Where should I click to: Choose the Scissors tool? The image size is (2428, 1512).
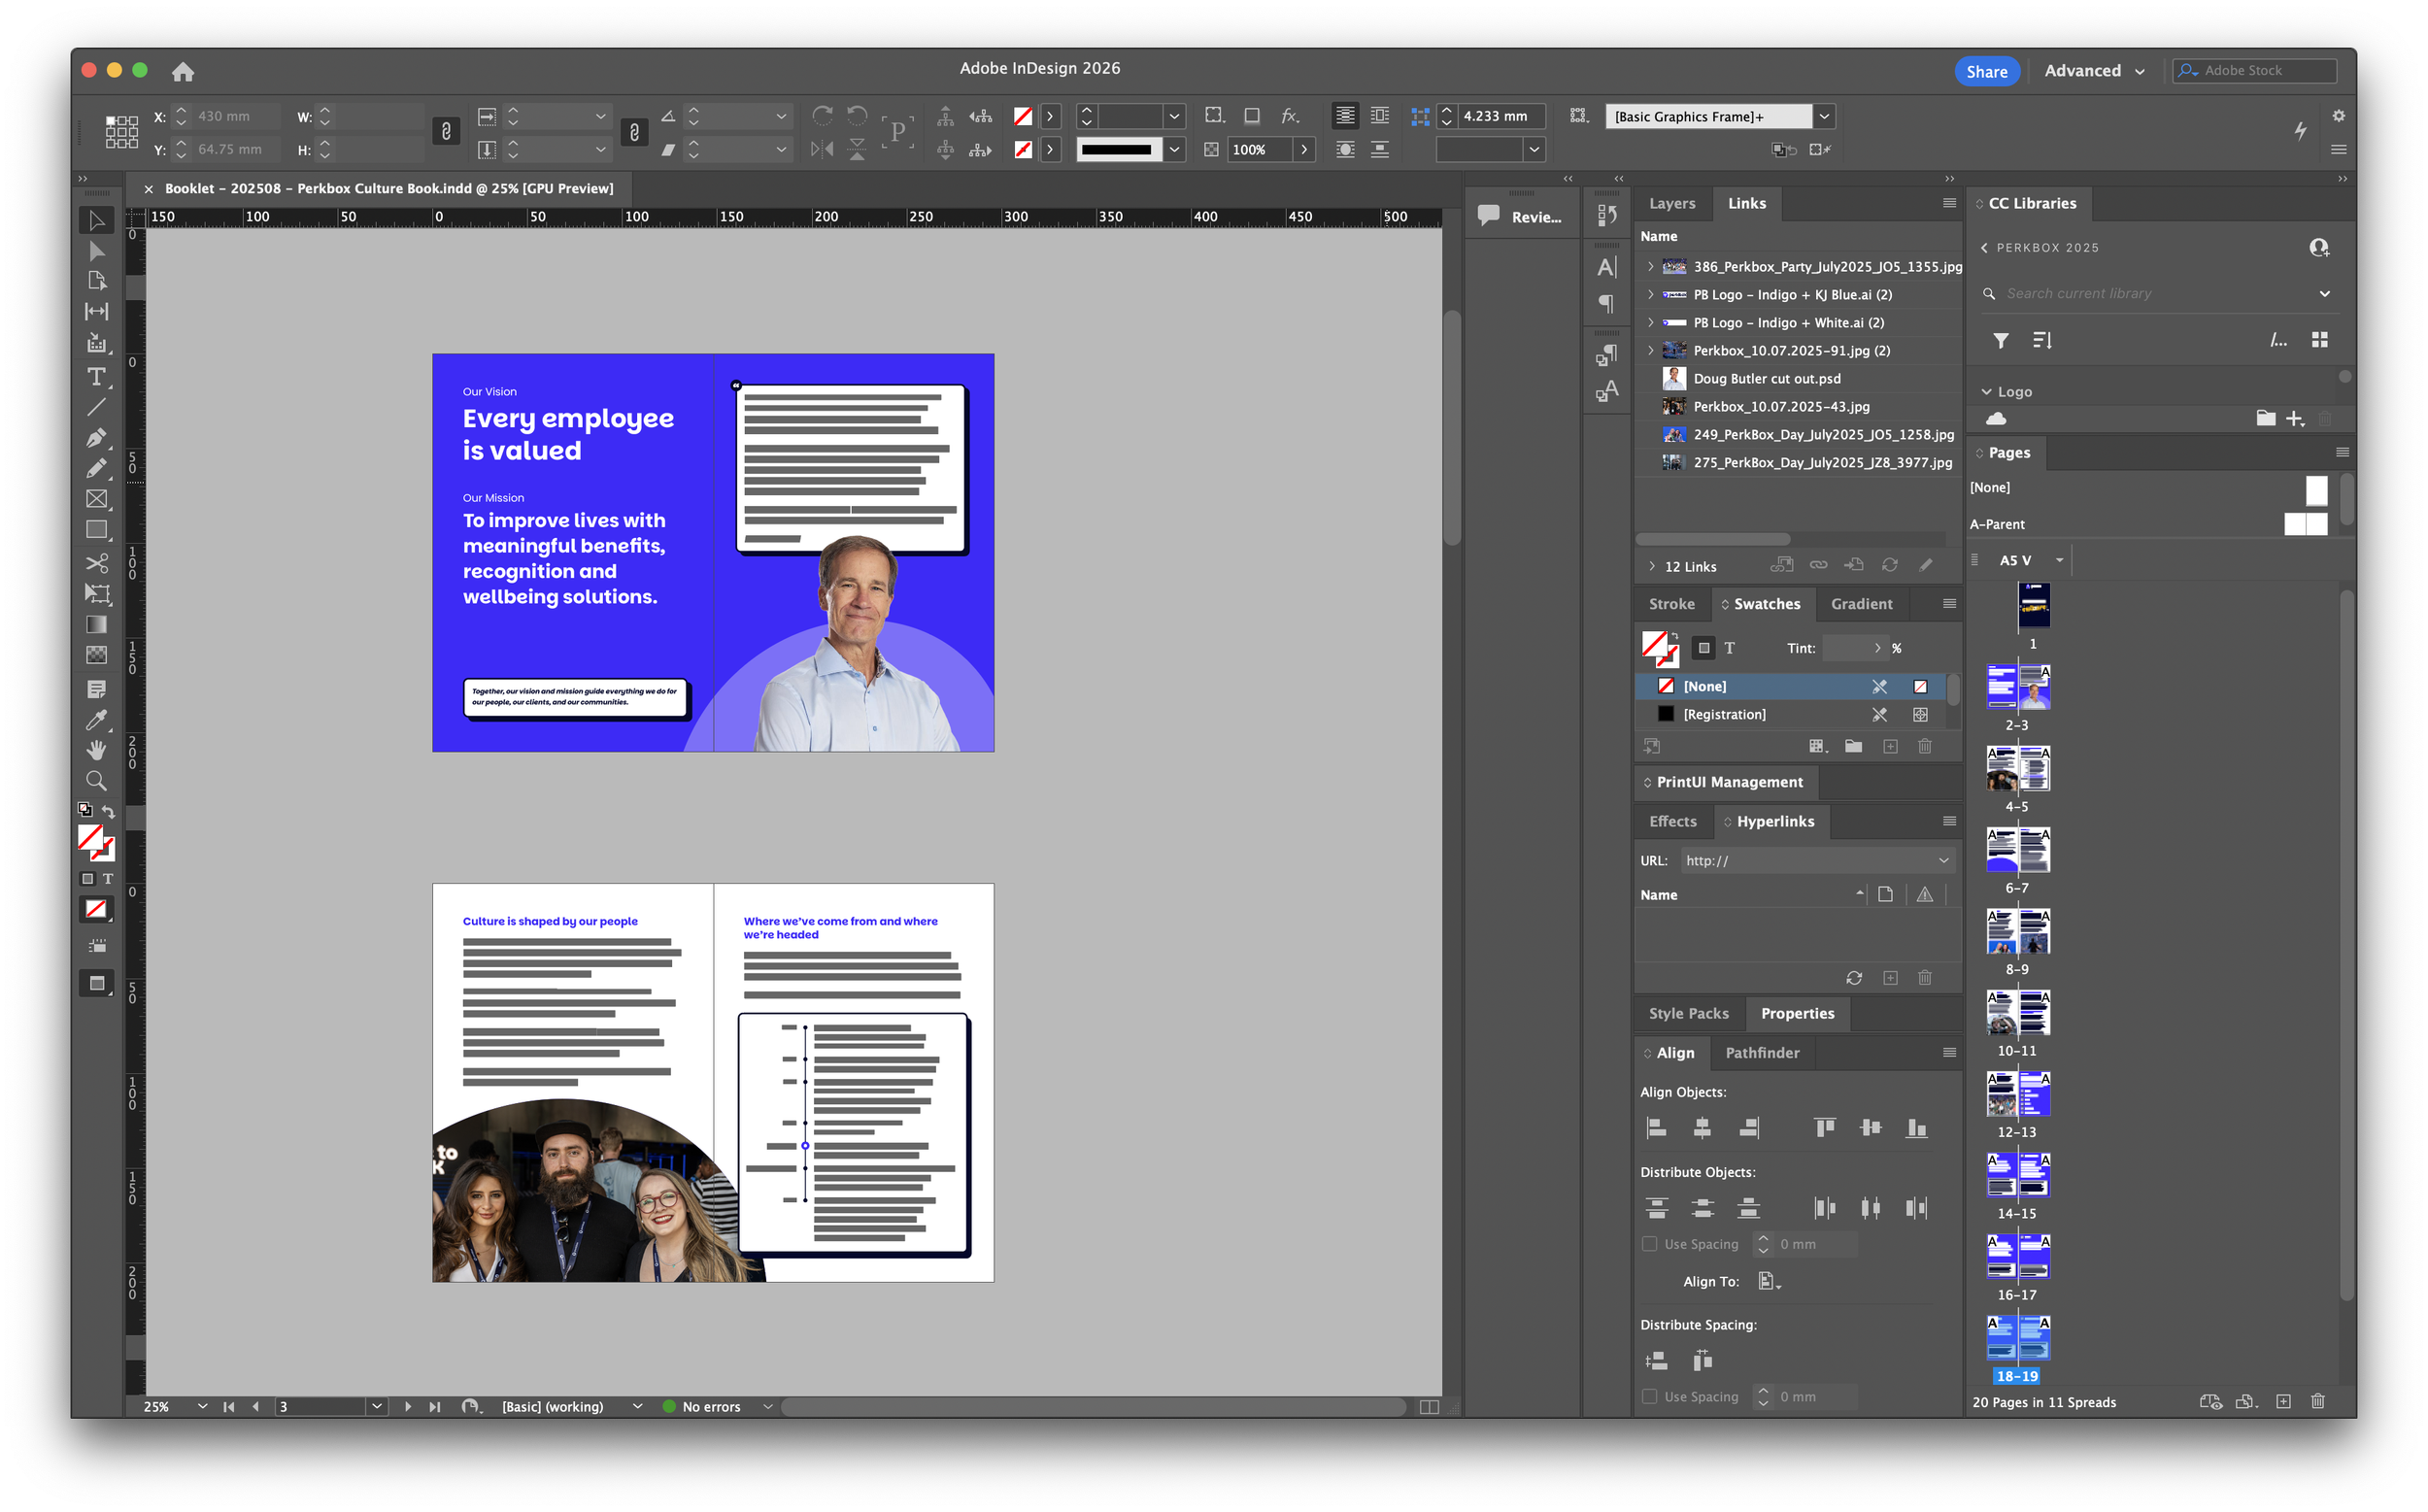click(x=96, y=563)
